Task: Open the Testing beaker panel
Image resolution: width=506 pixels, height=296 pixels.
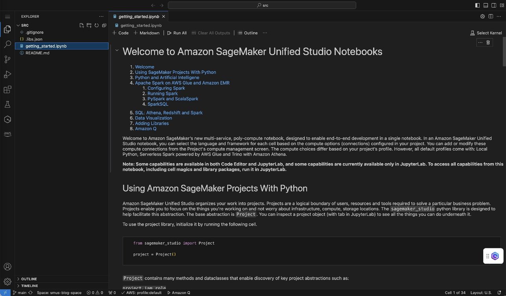Action: click(7, 104)
